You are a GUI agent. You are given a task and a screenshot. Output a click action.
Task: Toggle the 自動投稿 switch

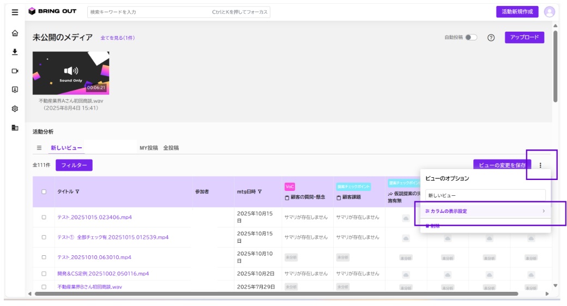[471, 37]
